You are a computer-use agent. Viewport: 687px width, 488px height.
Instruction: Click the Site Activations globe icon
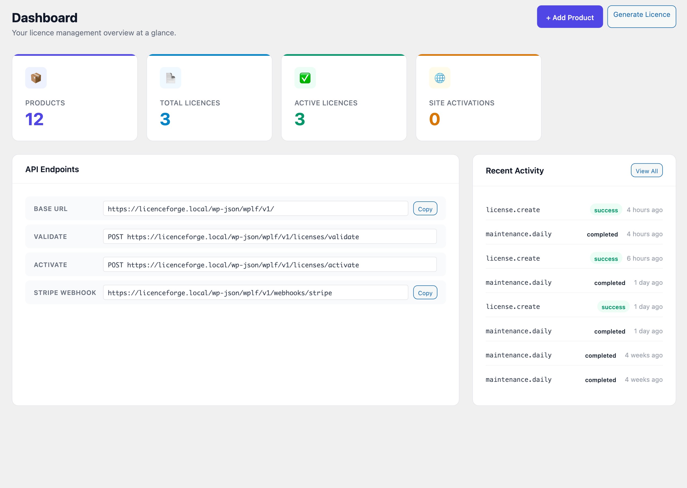coord(440,78)
